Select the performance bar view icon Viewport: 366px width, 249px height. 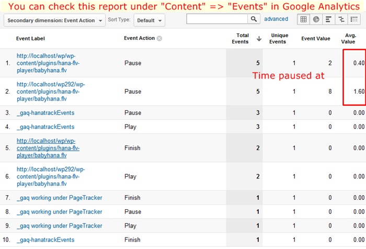[329, 19]
